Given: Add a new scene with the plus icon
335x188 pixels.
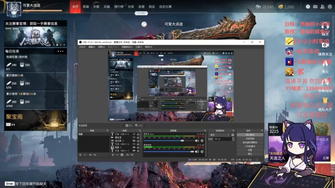Looking at the screenshot, I should click(80, 155).
